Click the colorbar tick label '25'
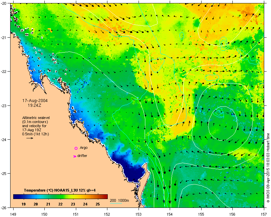 (98, 204)
